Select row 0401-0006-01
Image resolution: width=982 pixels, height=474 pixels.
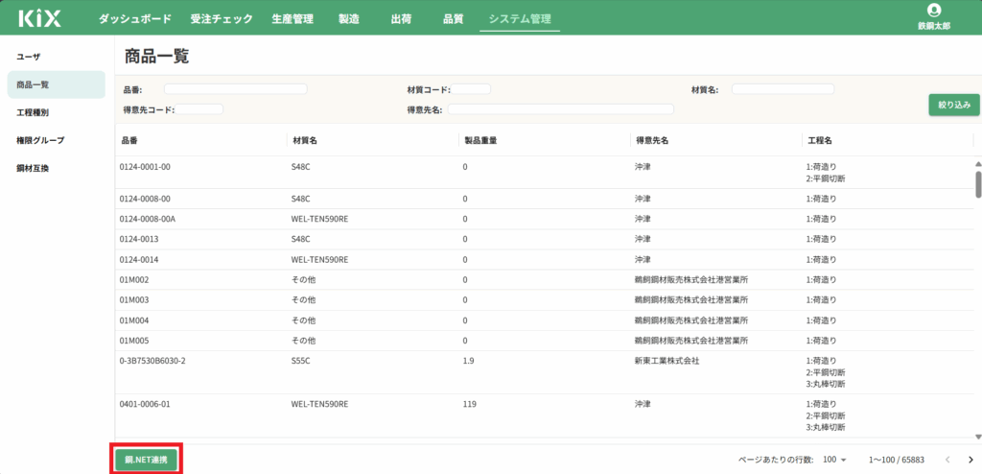tap(545, 415)
